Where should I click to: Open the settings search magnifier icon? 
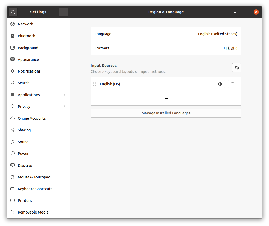[x=13, y=12]
